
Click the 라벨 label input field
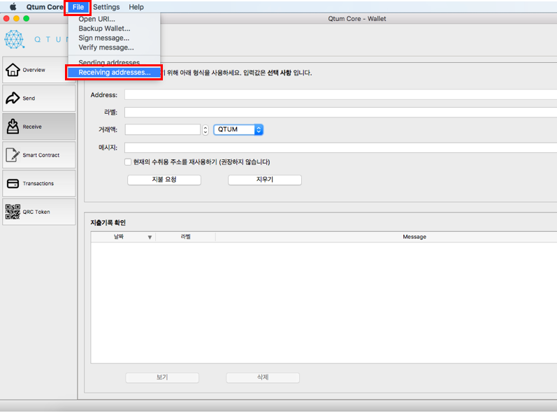coord(340,113)
